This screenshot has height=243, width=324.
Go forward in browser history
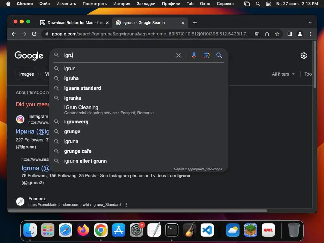tap(24, 34)
